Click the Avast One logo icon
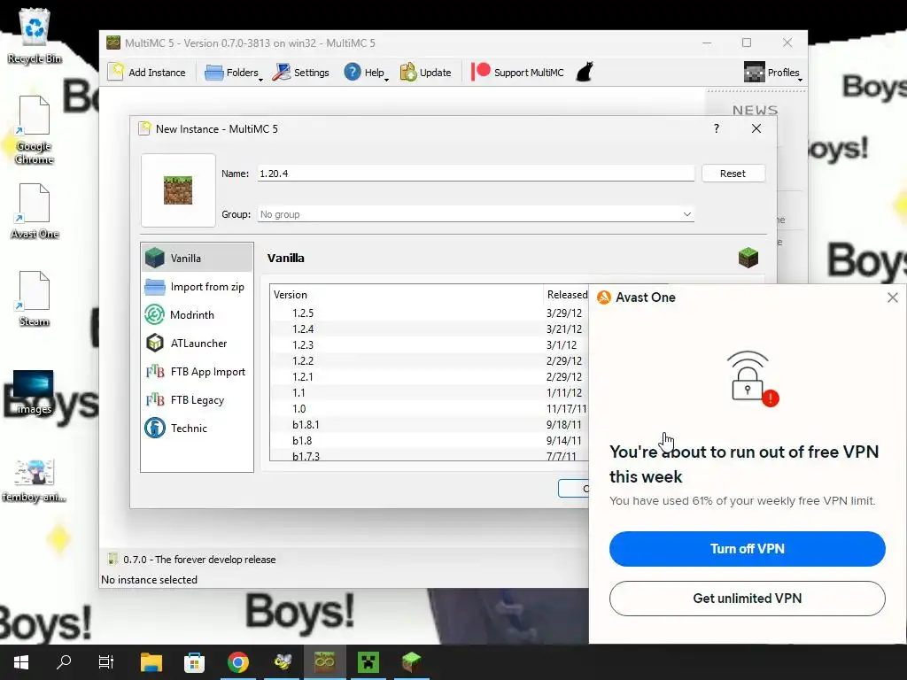907x680 pixels. click(x=604, y=297)
